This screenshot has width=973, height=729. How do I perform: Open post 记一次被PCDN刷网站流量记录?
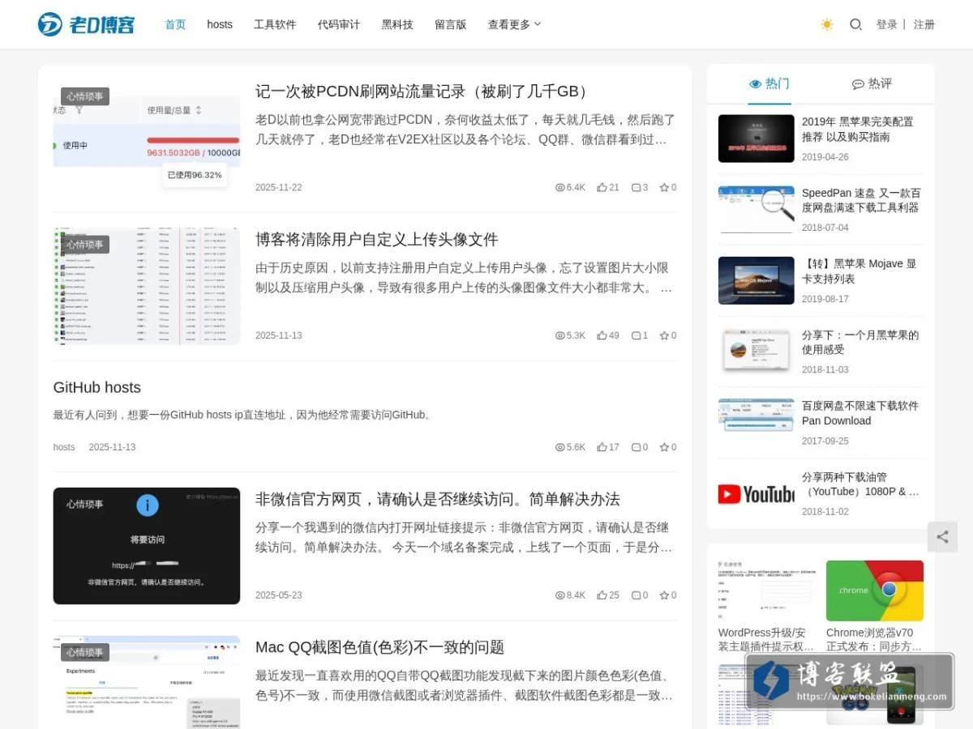click(x=424, y=91)
